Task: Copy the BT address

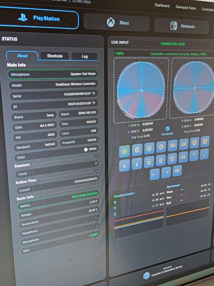Action: point(94,103)
